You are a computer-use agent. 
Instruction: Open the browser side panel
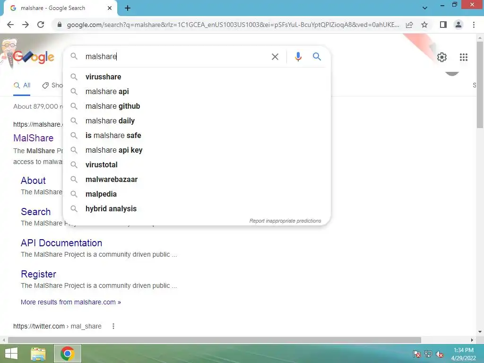(443, 25)
